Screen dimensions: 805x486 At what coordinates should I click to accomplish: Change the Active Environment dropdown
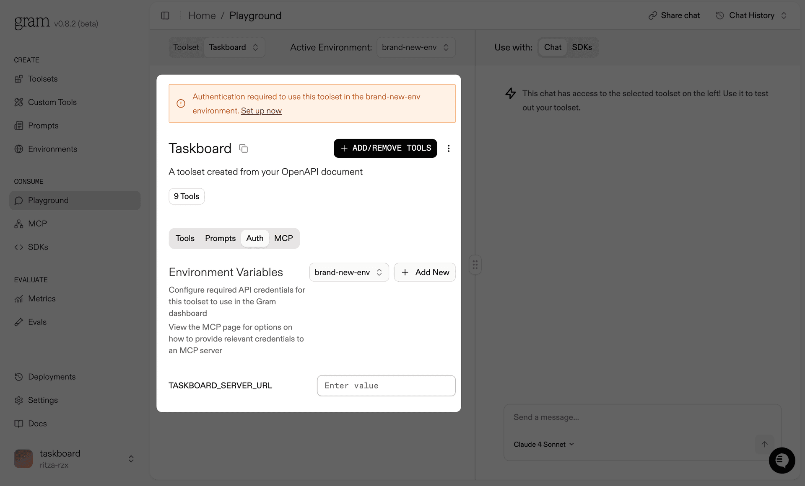pos(415,47)
